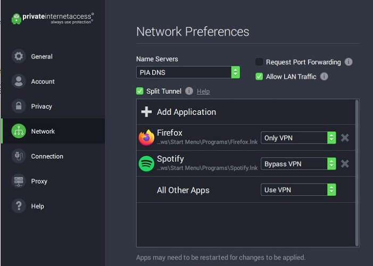Viewport: 373px width, 266px height.
Task: Select the Privacy padlock icon
Action: pyautogui.click(x=19, y=106)
